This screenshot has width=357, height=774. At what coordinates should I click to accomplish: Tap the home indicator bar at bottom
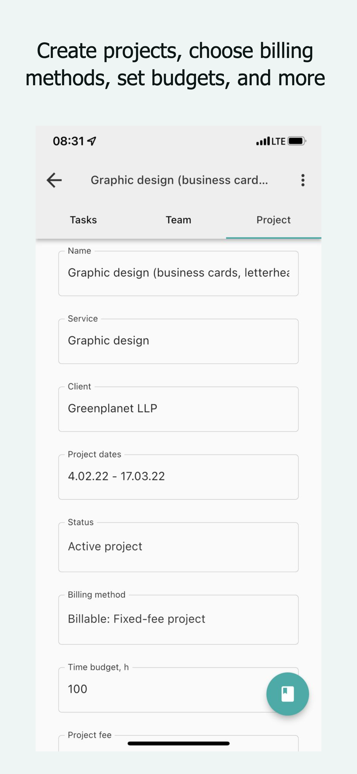[x=179, y=743]
